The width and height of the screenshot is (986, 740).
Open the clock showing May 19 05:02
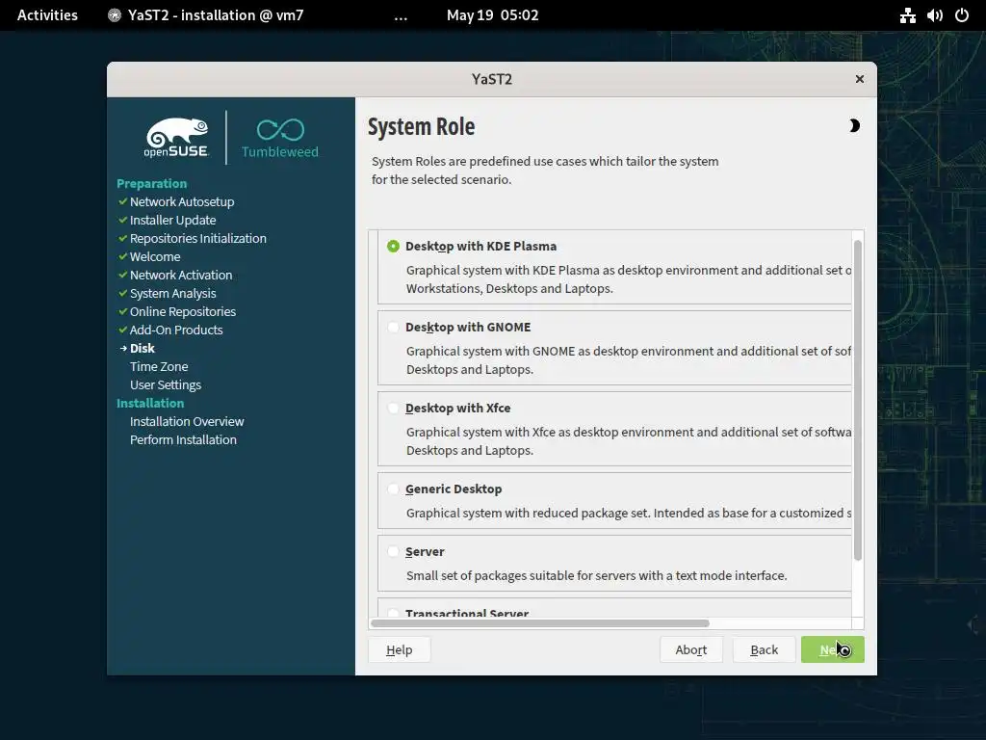(x=492, y=15)
